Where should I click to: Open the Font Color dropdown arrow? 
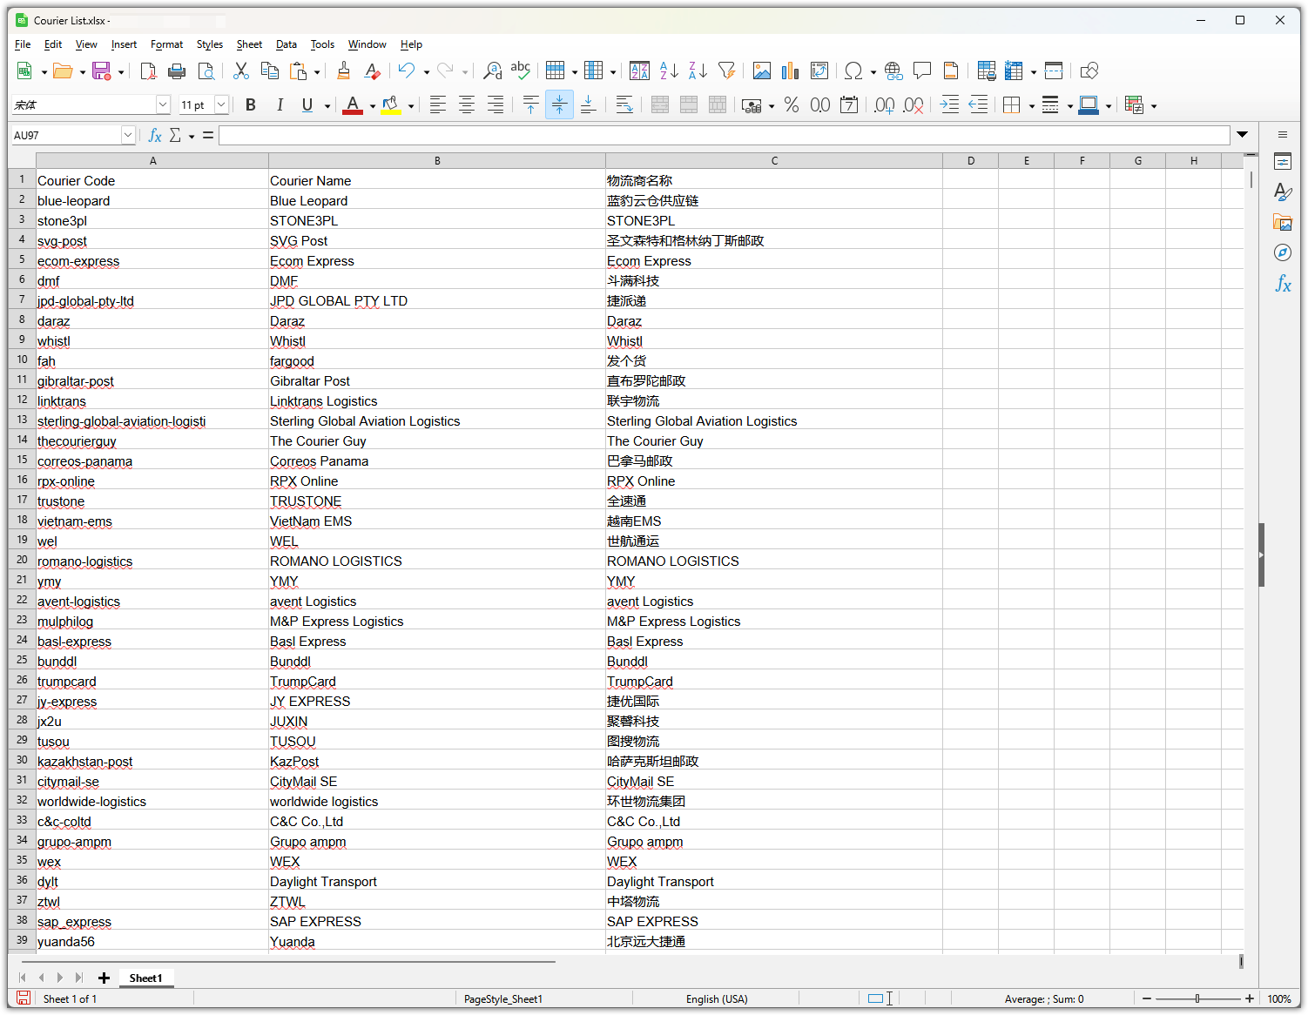coord(373,106)
